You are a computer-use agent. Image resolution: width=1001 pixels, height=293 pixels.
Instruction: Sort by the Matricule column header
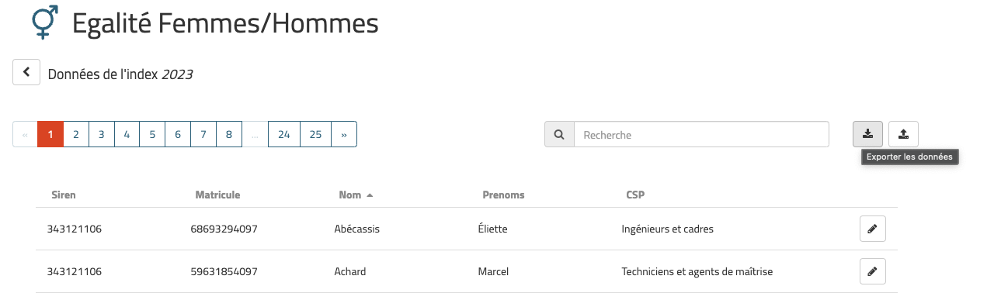[217, 195]
